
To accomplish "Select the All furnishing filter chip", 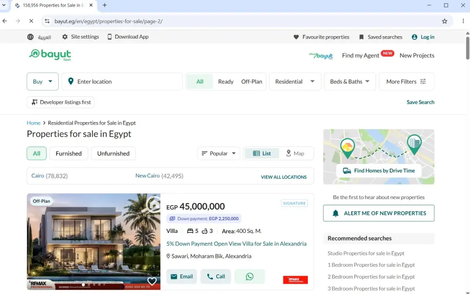I will click(x=37, y=153).
